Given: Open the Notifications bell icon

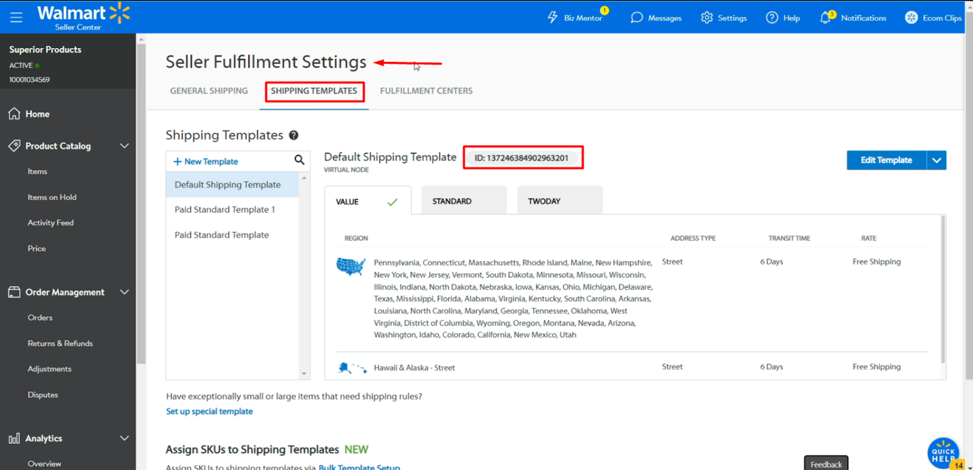Looking at the screenshot, I should 825,18.
